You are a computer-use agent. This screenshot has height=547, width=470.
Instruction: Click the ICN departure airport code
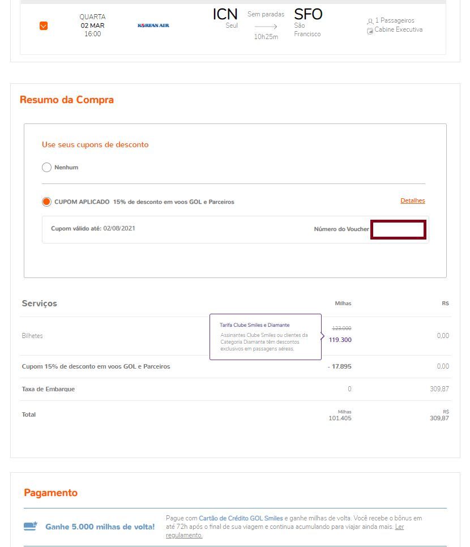[225, 14]
